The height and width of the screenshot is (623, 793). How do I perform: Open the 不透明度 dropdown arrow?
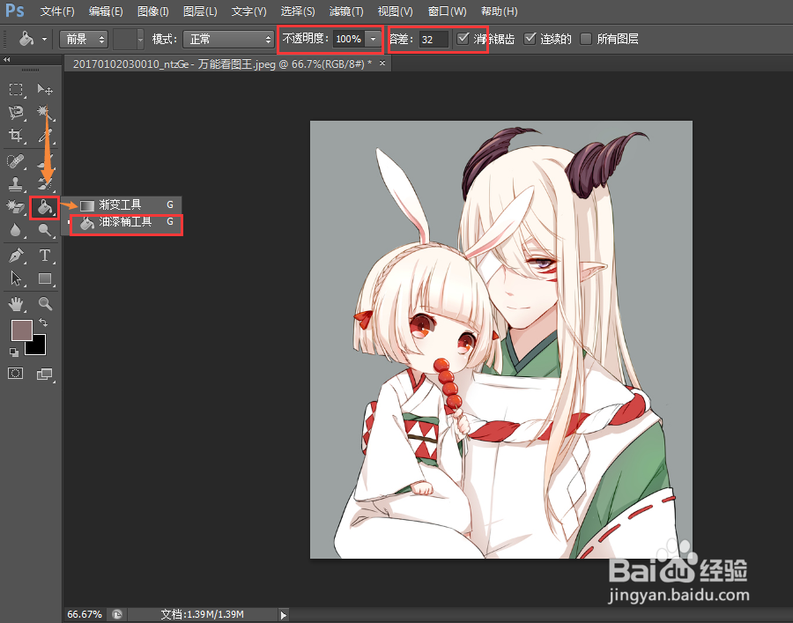(372, 39)
